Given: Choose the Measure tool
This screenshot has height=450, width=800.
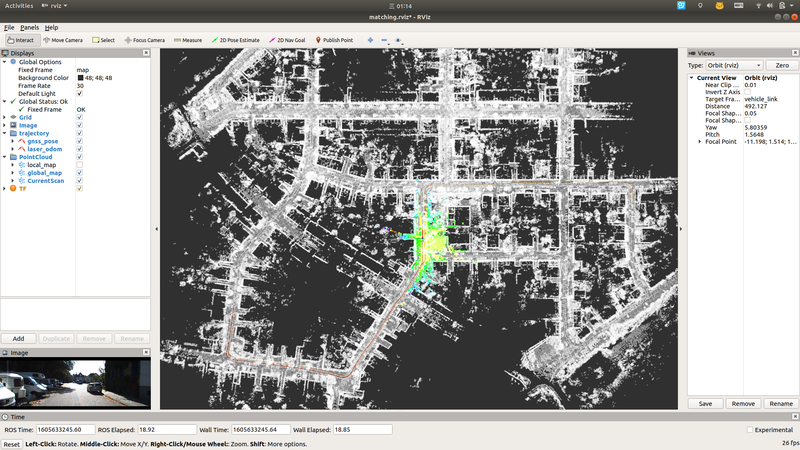Looking at the screenshot, I should pos(188,40).
